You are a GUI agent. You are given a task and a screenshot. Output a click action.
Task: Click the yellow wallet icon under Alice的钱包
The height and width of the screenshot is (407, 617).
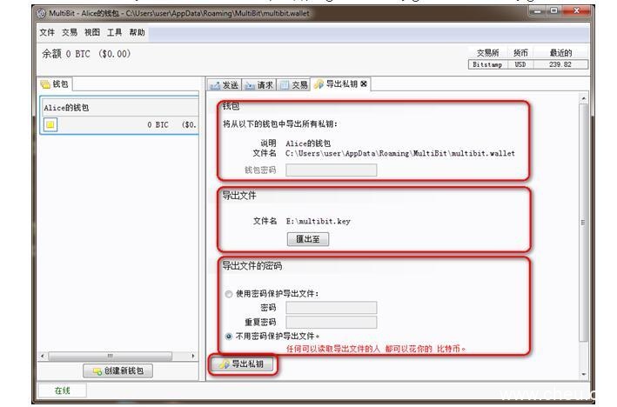(x=51, y=123)
